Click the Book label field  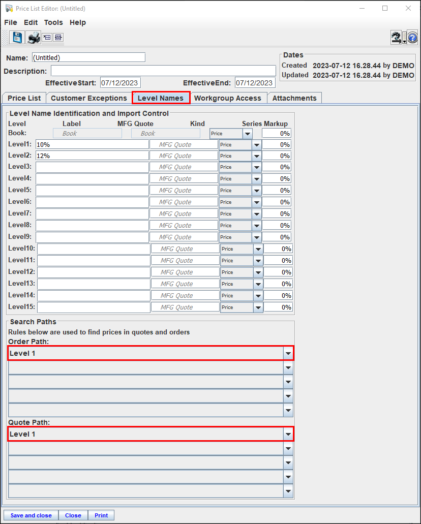(87, 133)
